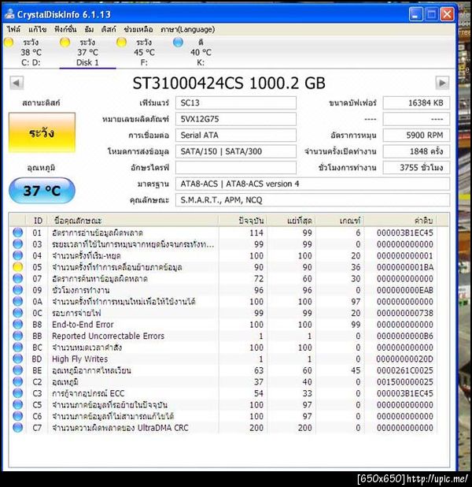Click the firmware field showing SC13
The width and height of the screenshot is (472, 487).
[x=236, y=102]
